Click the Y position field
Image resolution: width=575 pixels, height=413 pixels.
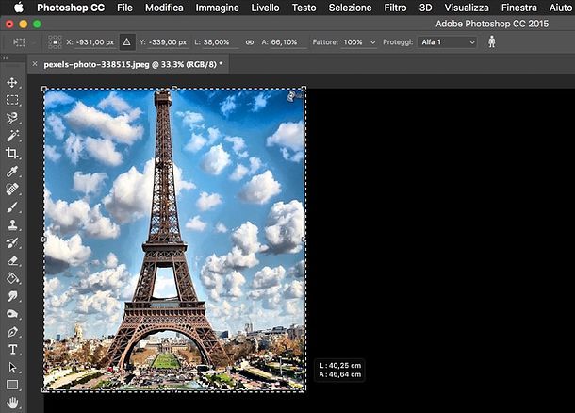168,42
